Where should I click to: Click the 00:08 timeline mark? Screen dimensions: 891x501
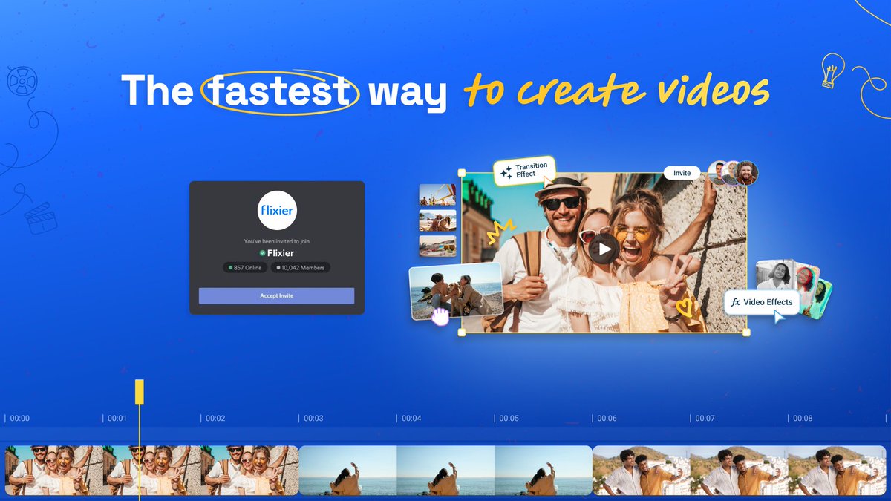(803, 419)
